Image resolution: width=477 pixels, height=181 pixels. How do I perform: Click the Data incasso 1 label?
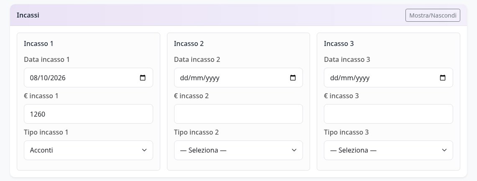[47, 59]
